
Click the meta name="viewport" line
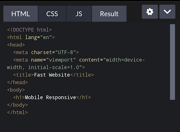tap(79, 60)
